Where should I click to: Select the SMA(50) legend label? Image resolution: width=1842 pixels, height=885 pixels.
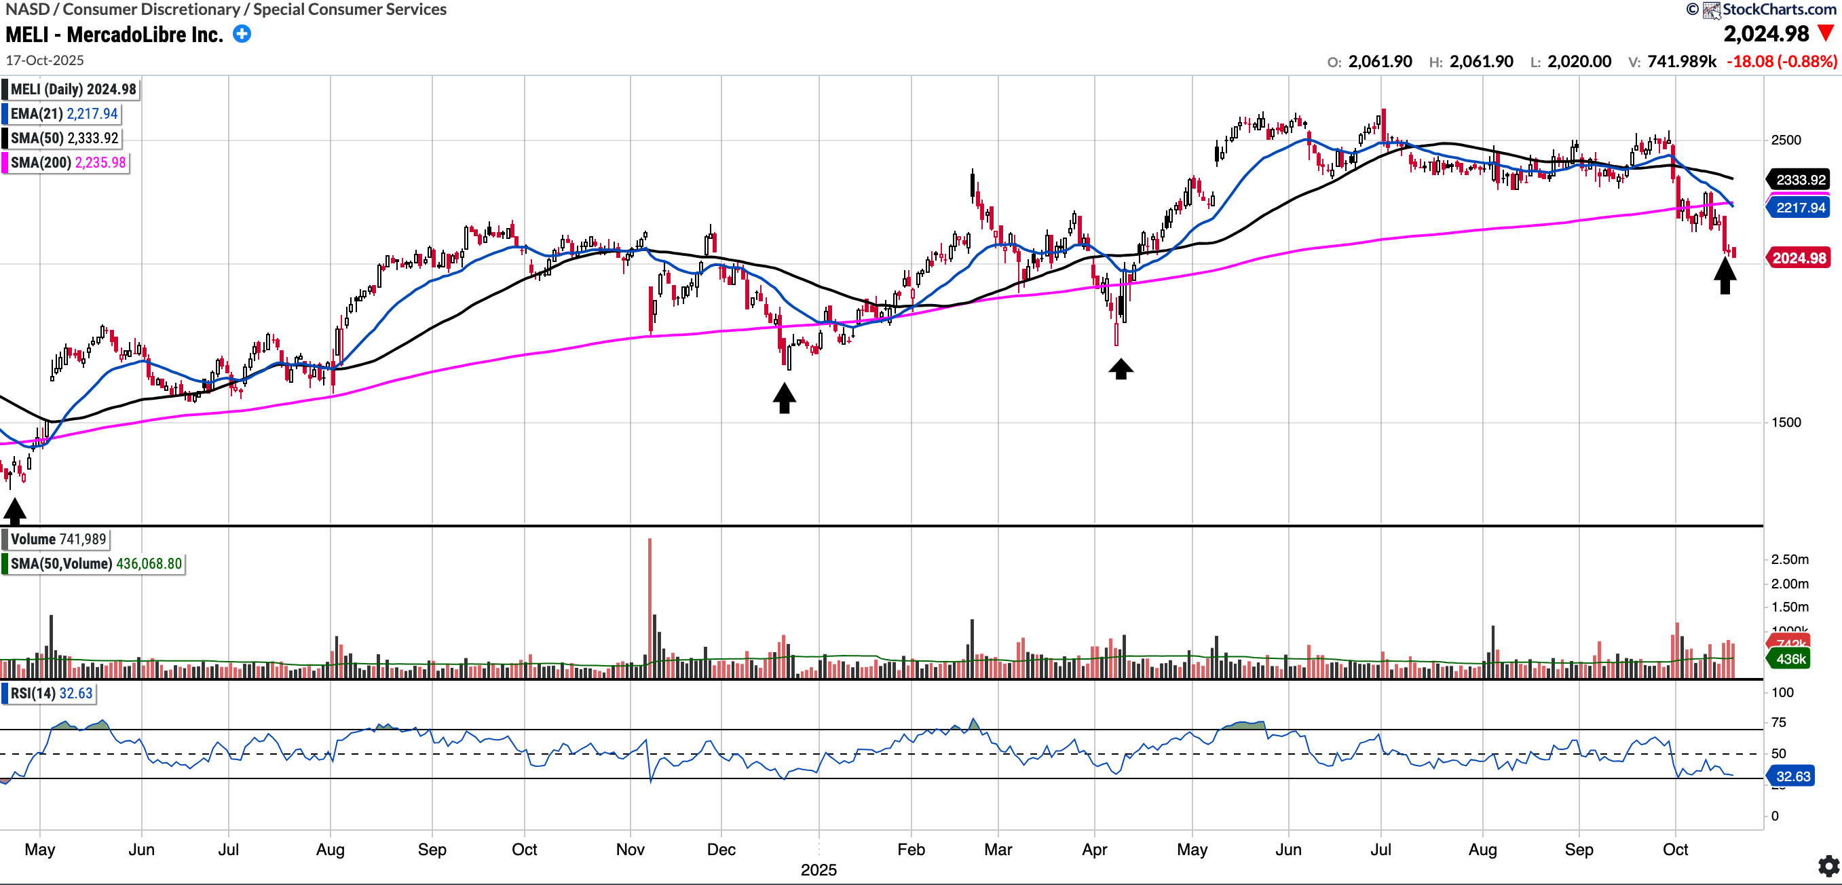pyautogui.click(x=64, y=138)
